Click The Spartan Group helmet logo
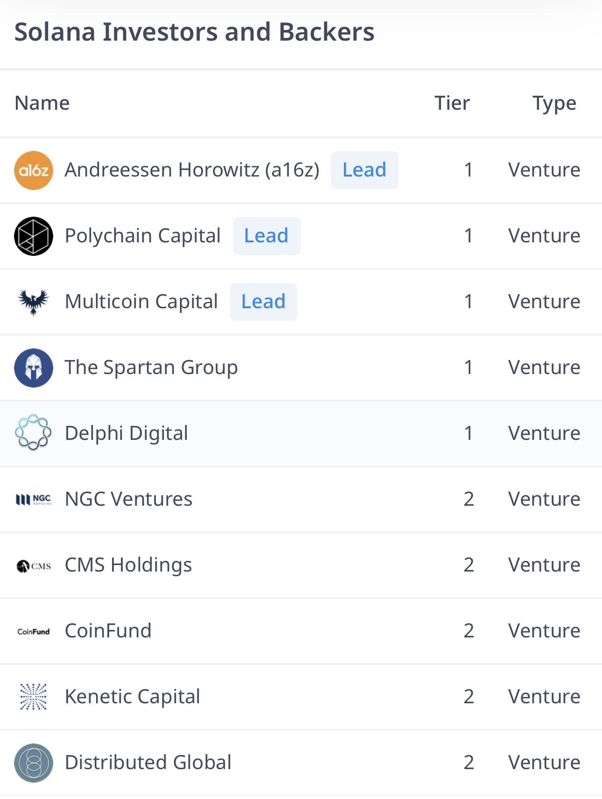 pyautogui.click(x=34, y=368)
